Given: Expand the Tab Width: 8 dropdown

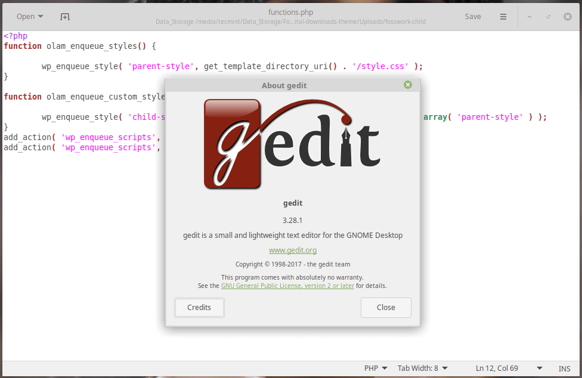Looking at the screenshot, I should 422,368.
